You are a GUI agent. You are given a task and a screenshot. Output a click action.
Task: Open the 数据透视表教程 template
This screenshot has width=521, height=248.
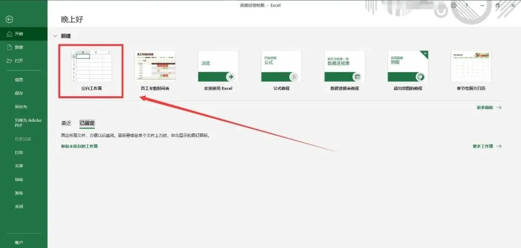[344, 71]
